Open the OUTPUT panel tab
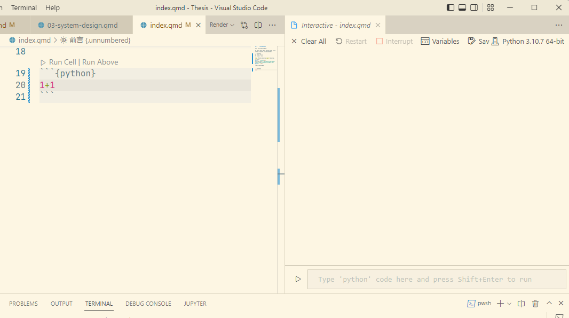The height and width of the screenshot is (318, 569). (x=61, y=304)
